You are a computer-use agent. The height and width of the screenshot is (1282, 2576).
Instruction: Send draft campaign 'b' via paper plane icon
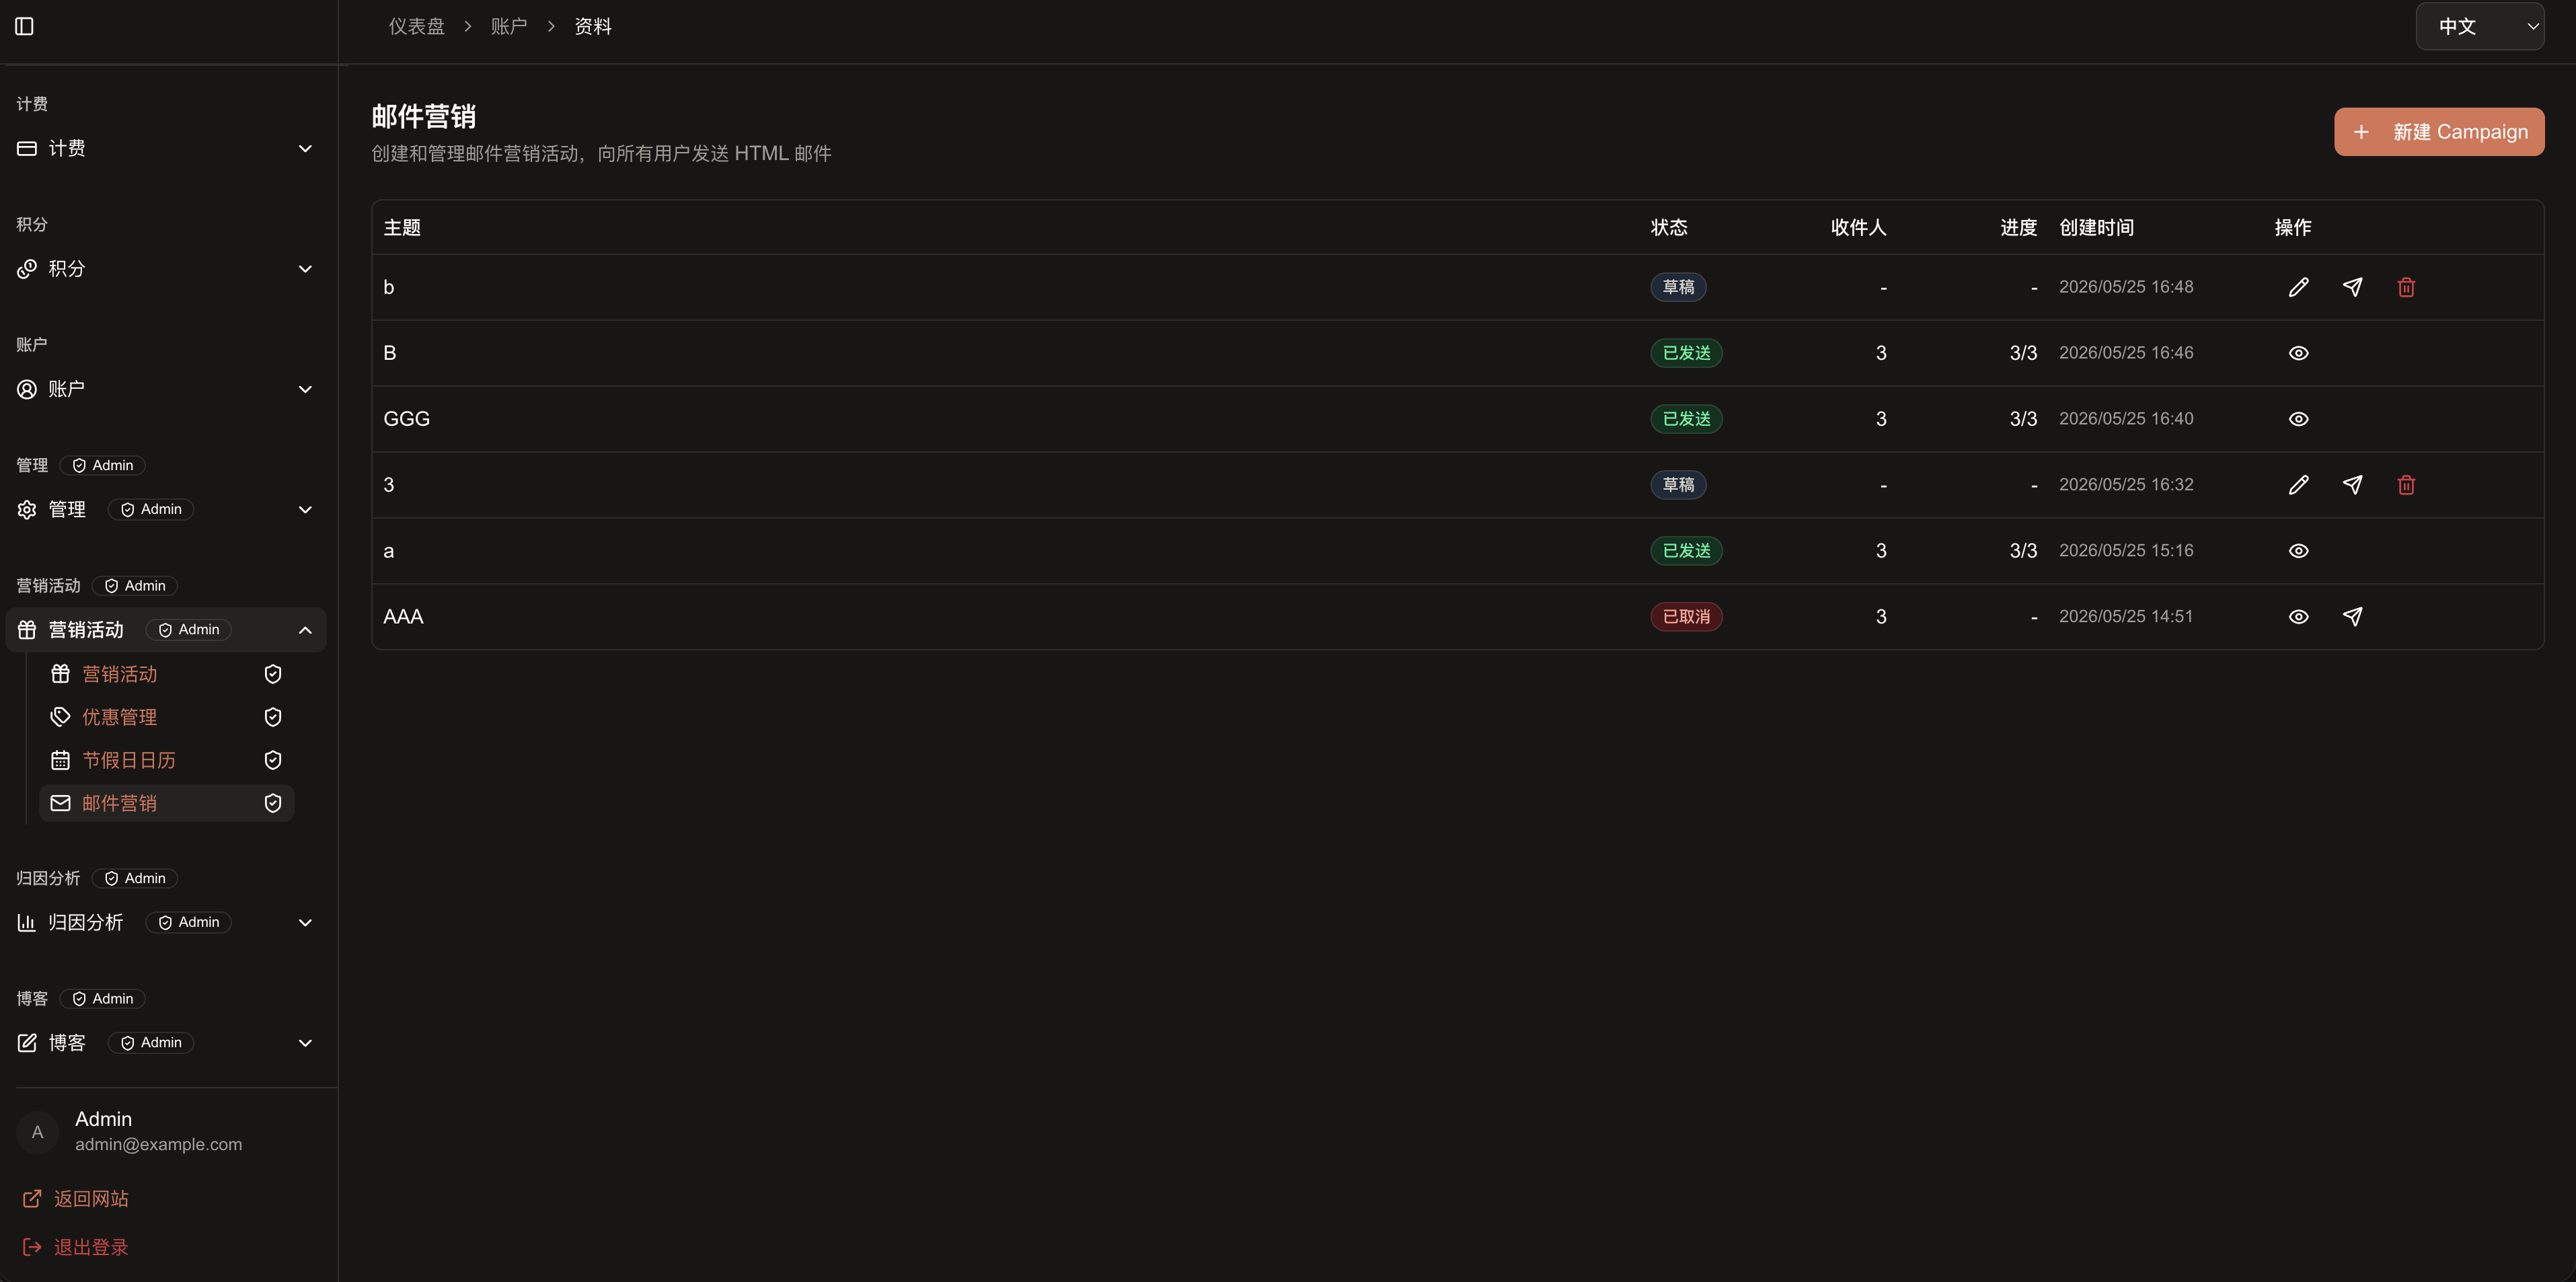pyautogui.click(x=2352, y=287)
